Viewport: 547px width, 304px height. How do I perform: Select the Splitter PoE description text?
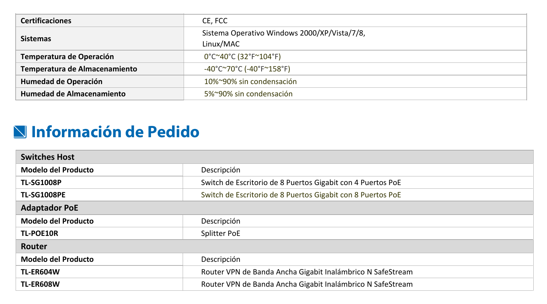coord(221,233)
